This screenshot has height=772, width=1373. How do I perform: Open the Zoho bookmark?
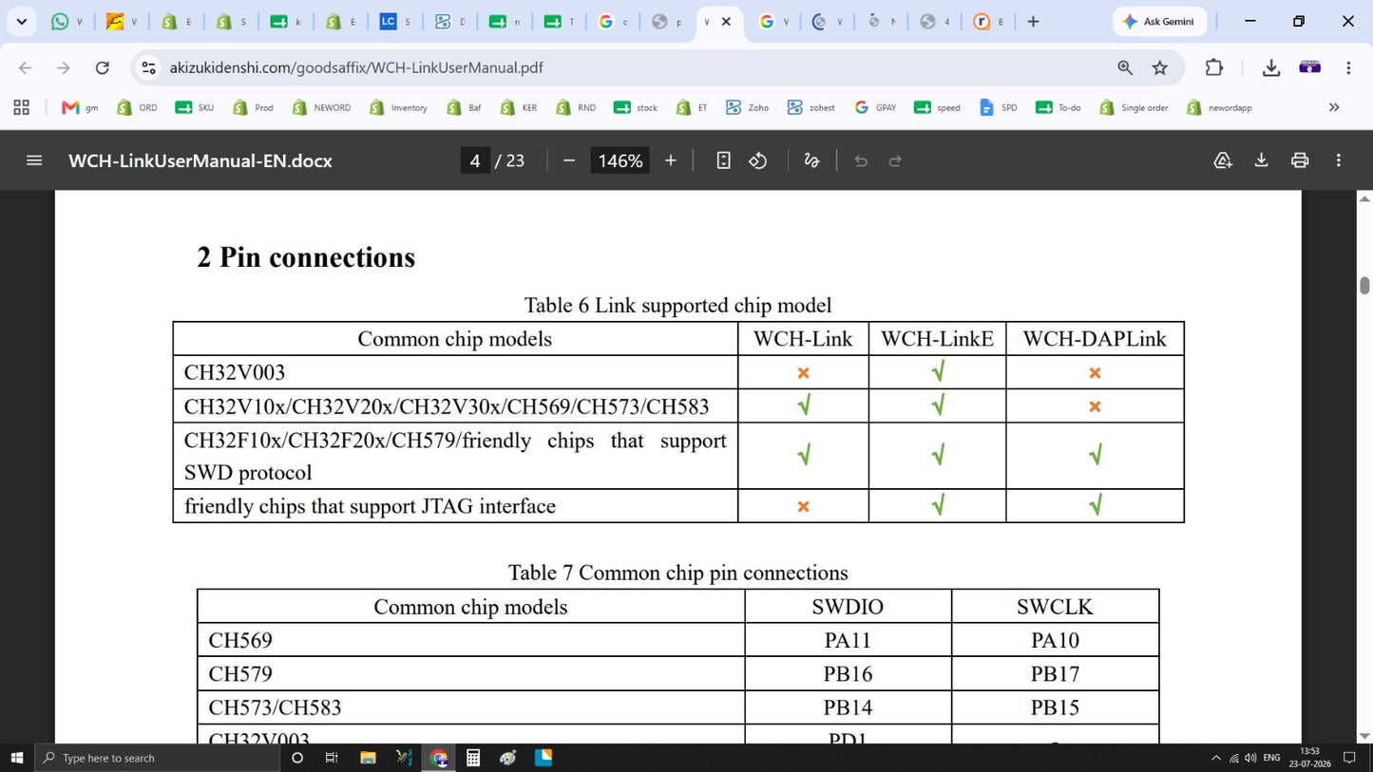coord(747,107)
